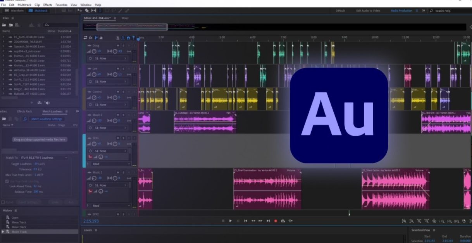Select the Razor tool in the toolbar
Viewport: 472px width, 243px height.
[x=87, y=10]
